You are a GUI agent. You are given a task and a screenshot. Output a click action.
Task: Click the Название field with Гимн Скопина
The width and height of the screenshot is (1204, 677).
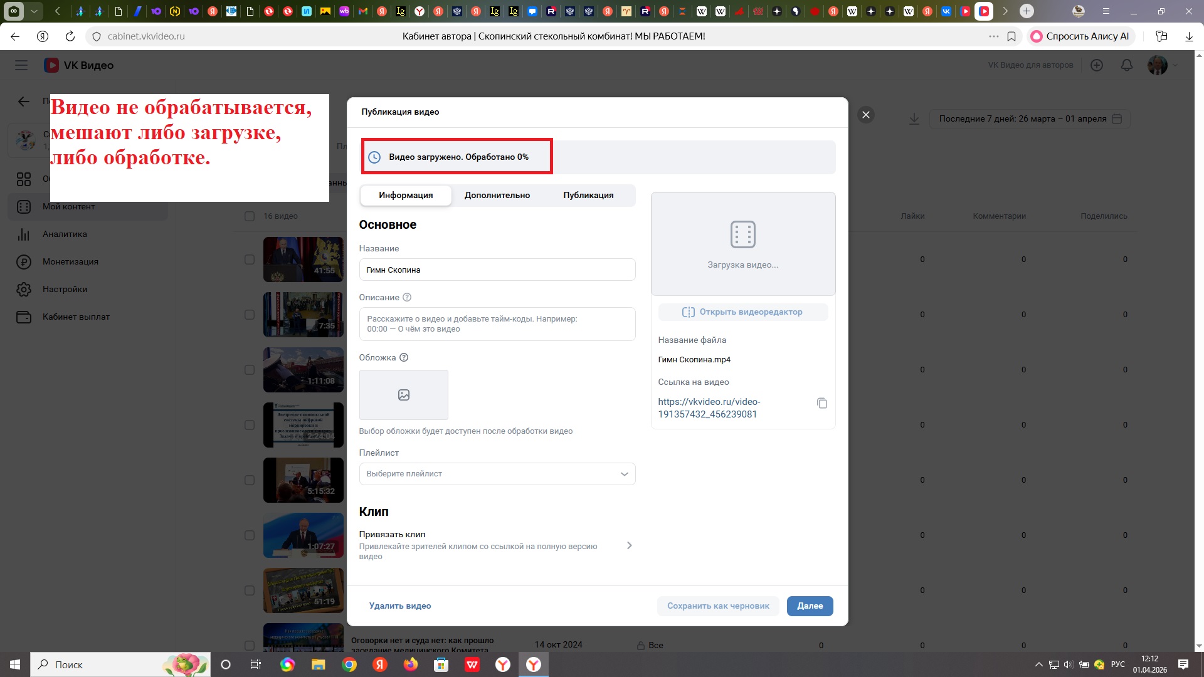coord(497,270)
